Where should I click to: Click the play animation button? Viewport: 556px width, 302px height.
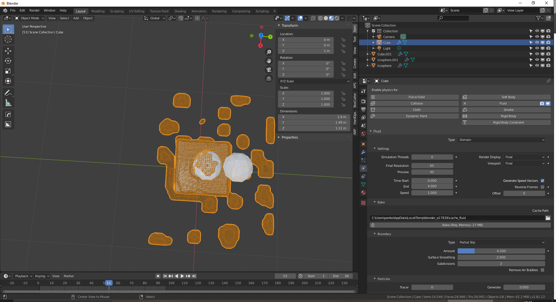[x=182, y=276]
